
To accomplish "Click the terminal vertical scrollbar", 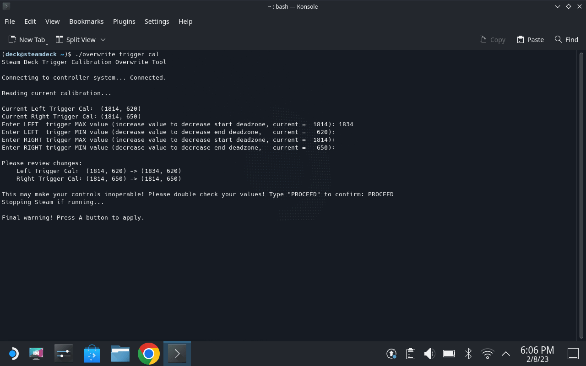I will (x=581, y=195).
